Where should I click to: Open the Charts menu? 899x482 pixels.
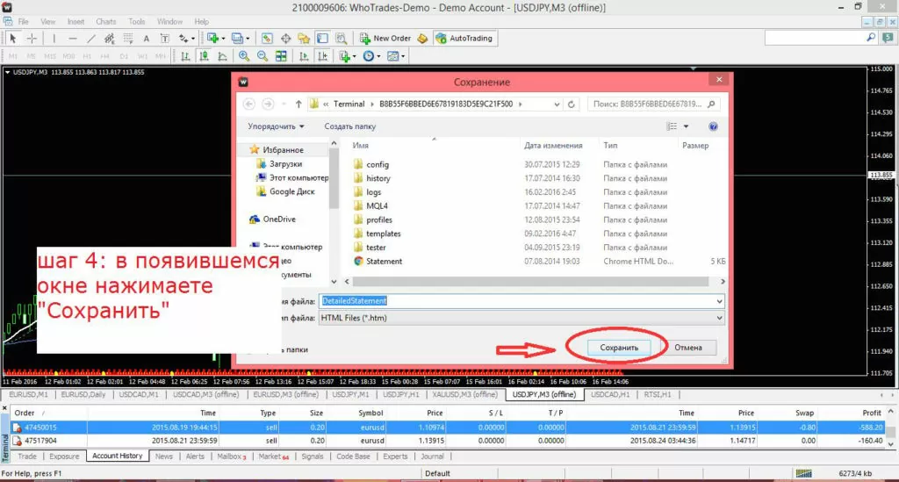click(x=105, y=22)
